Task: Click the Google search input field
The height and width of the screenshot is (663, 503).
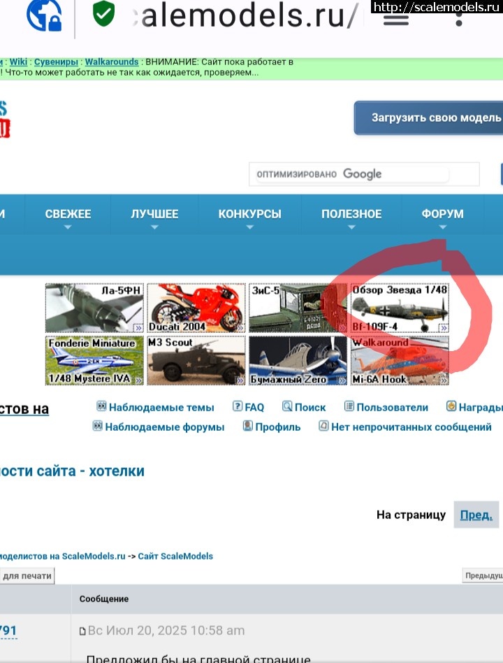Action: (364, 174)
